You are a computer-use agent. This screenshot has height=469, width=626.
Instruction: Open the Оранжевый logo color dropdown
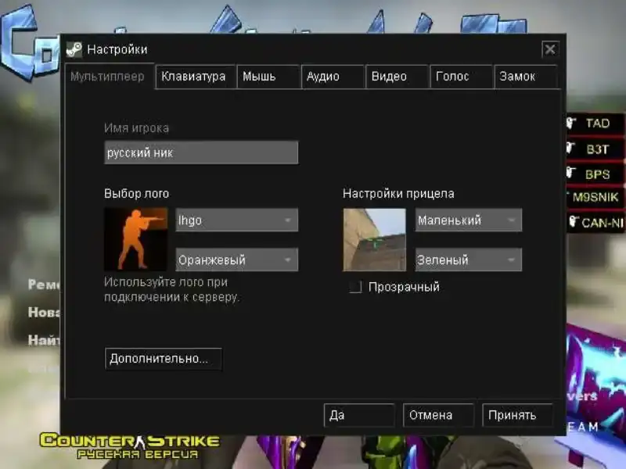pyautogui.click(x=237, y=260)
